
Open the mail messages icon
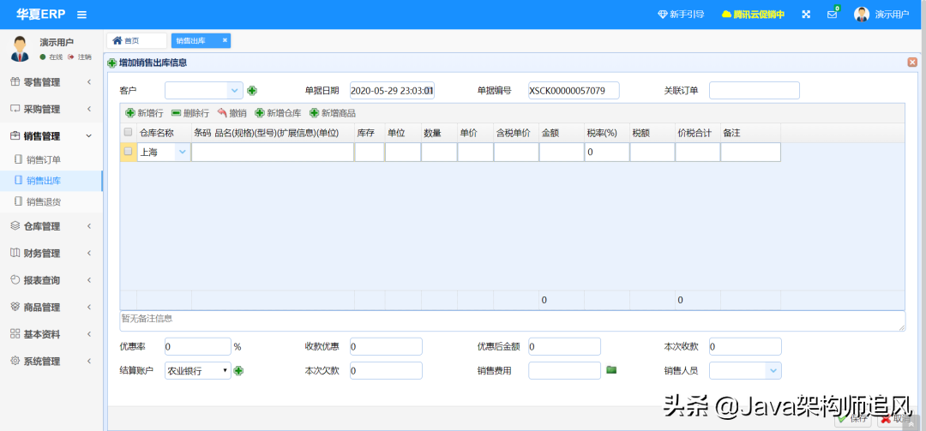pyautogui.click(x=832, y=15)
